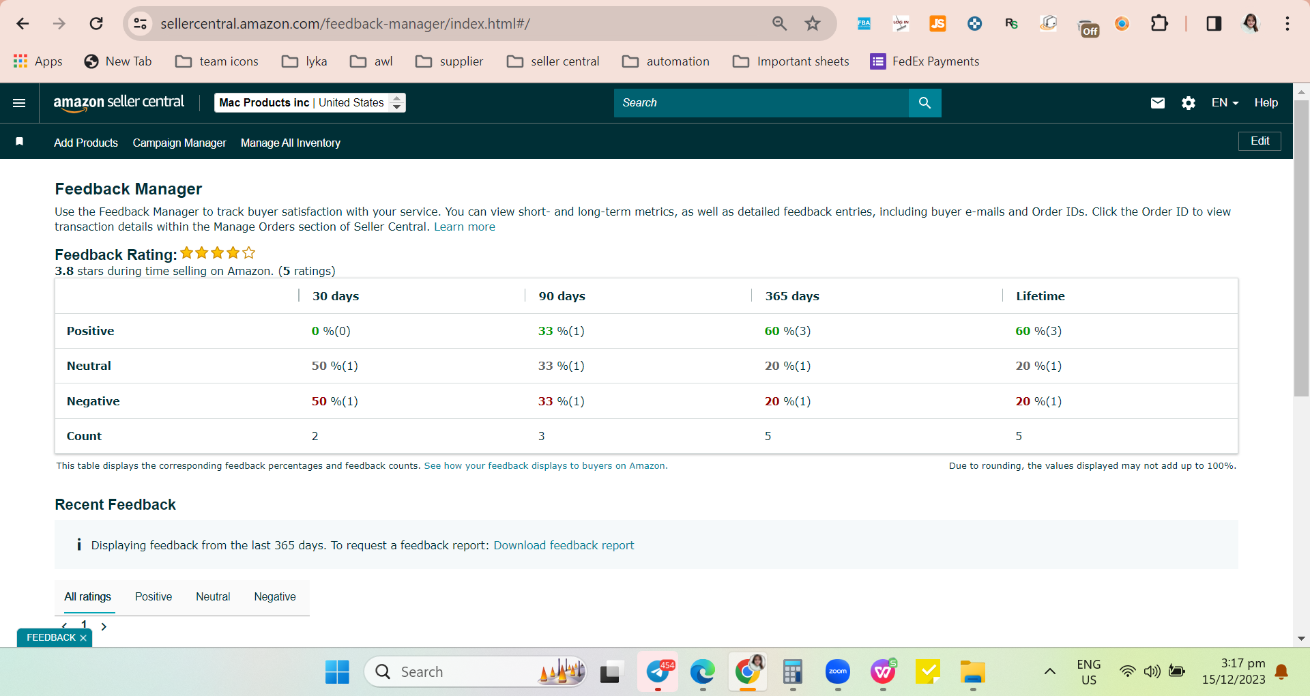Image resolution: width=1310 pixels, height=696 pixels.
Task: Open the New Tab bookmark
Action: pyautogui.click(x=118, y=61)
